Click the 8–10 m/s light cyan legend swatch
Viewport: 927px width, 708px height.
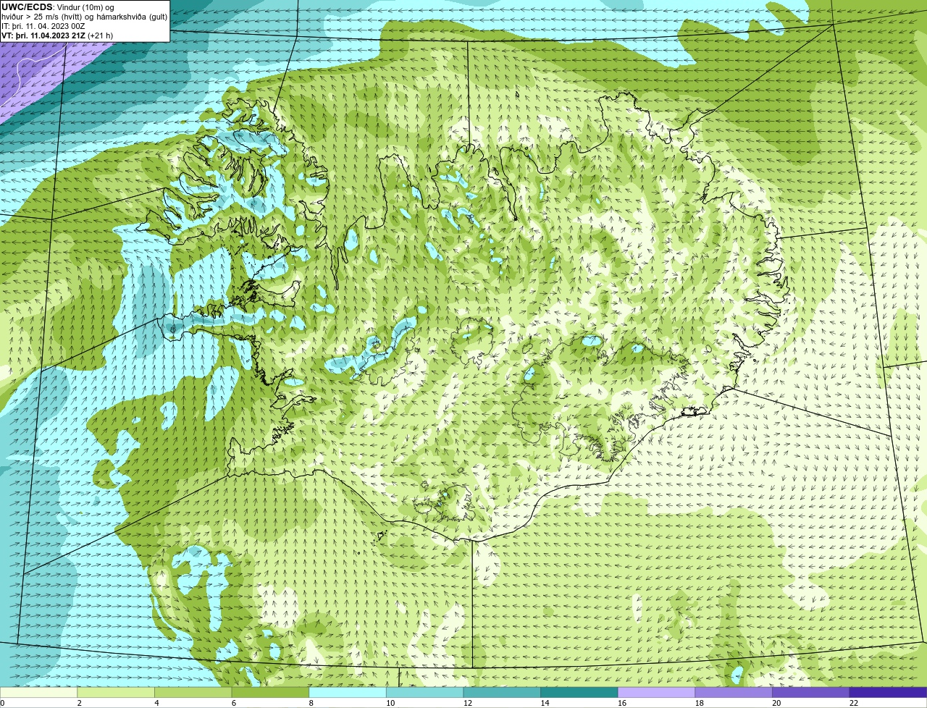348,692
